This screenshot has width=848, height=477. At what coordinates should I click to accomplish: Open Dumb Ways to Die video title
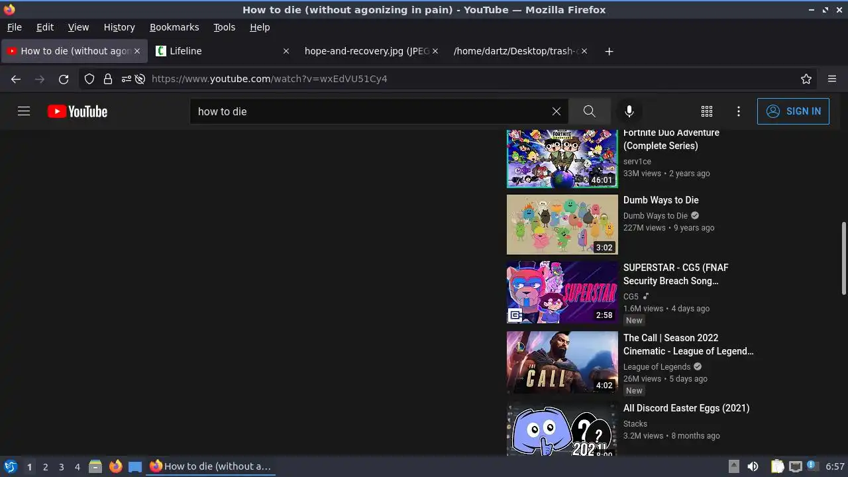tap(661, 200)
